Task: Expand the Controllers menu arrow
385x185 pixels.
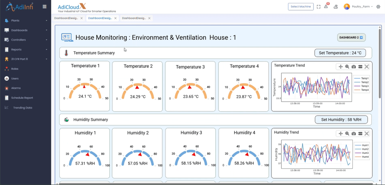Action: coord(46,40)
